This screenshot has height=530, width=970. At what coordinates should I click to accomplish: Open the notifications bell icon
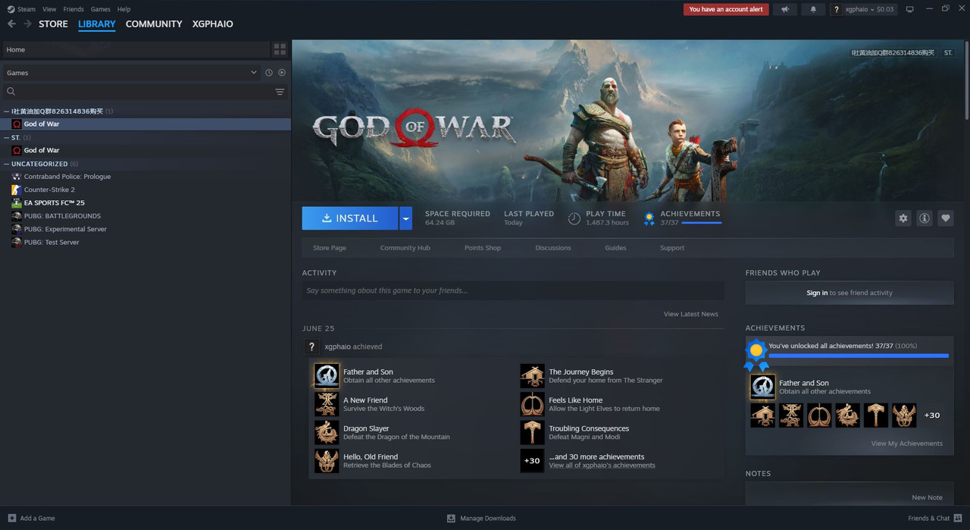click(813, 9)
